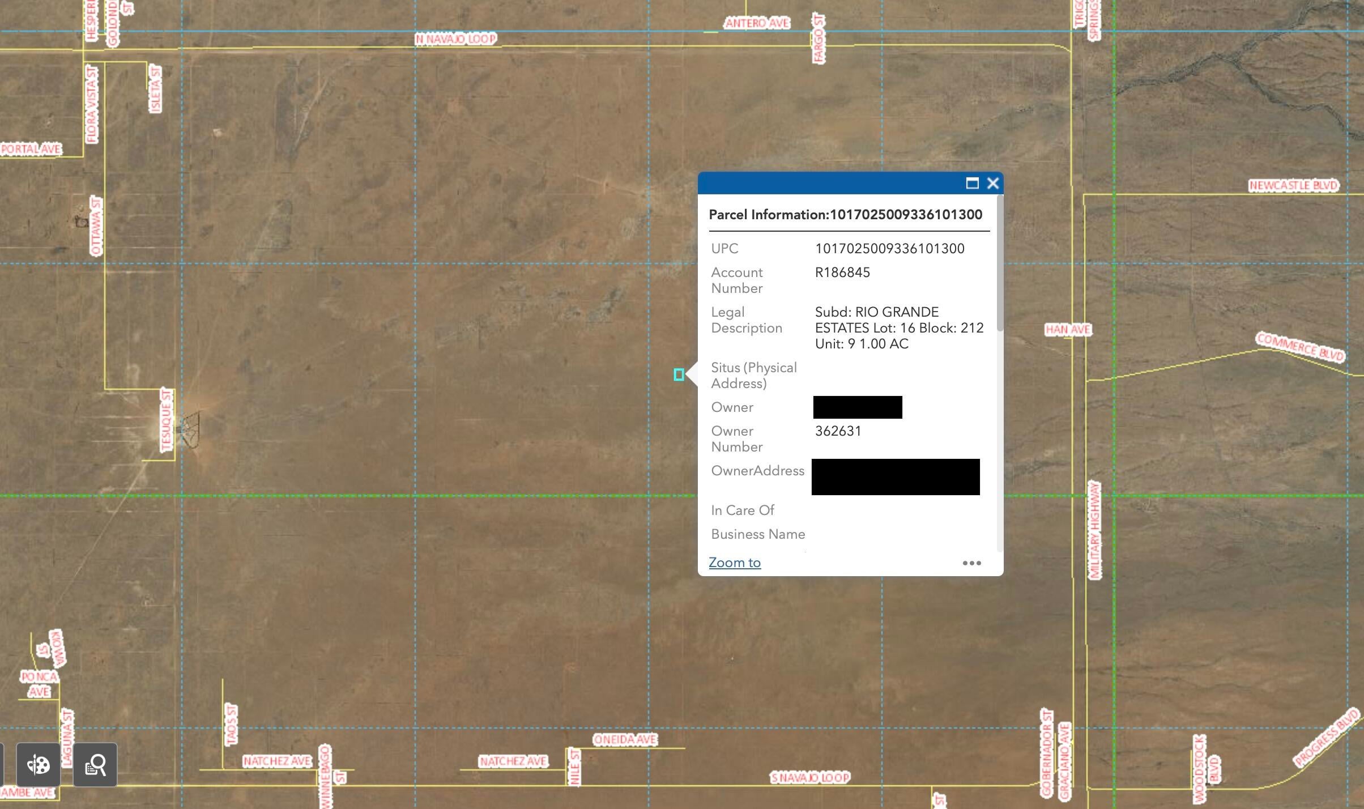Click the ONEIDA AVE road label

[625, 739]
